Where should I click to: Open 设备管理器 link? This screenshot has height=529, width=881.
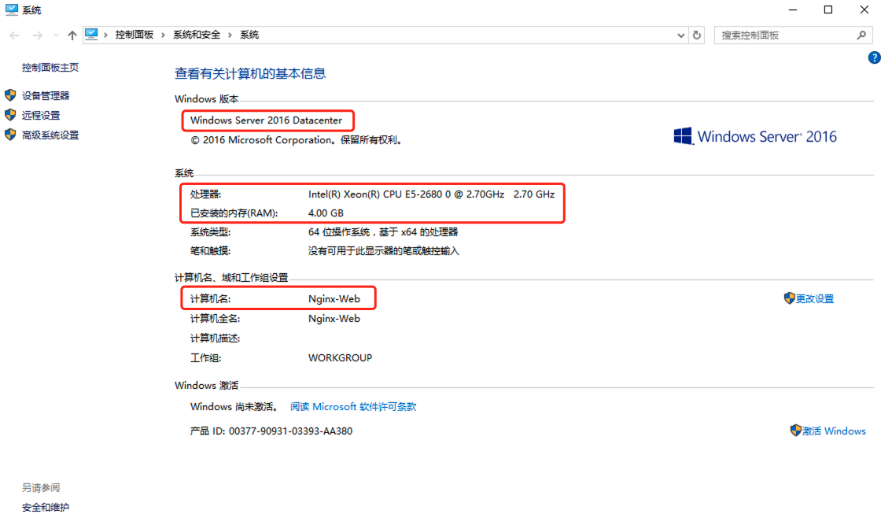(46, 95)
